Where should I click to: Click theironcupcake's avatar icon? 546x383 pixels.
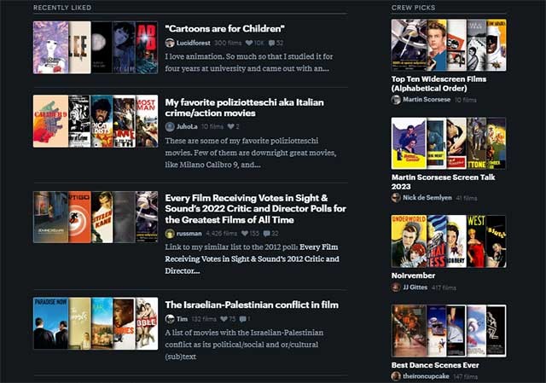396,376
